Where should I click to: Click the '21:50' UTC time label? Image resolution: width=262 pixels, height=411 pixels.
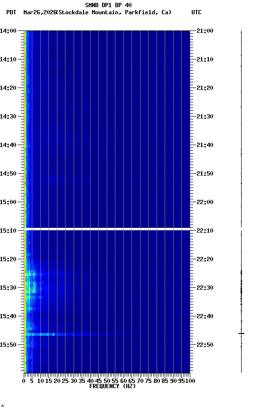click(205, 174)
